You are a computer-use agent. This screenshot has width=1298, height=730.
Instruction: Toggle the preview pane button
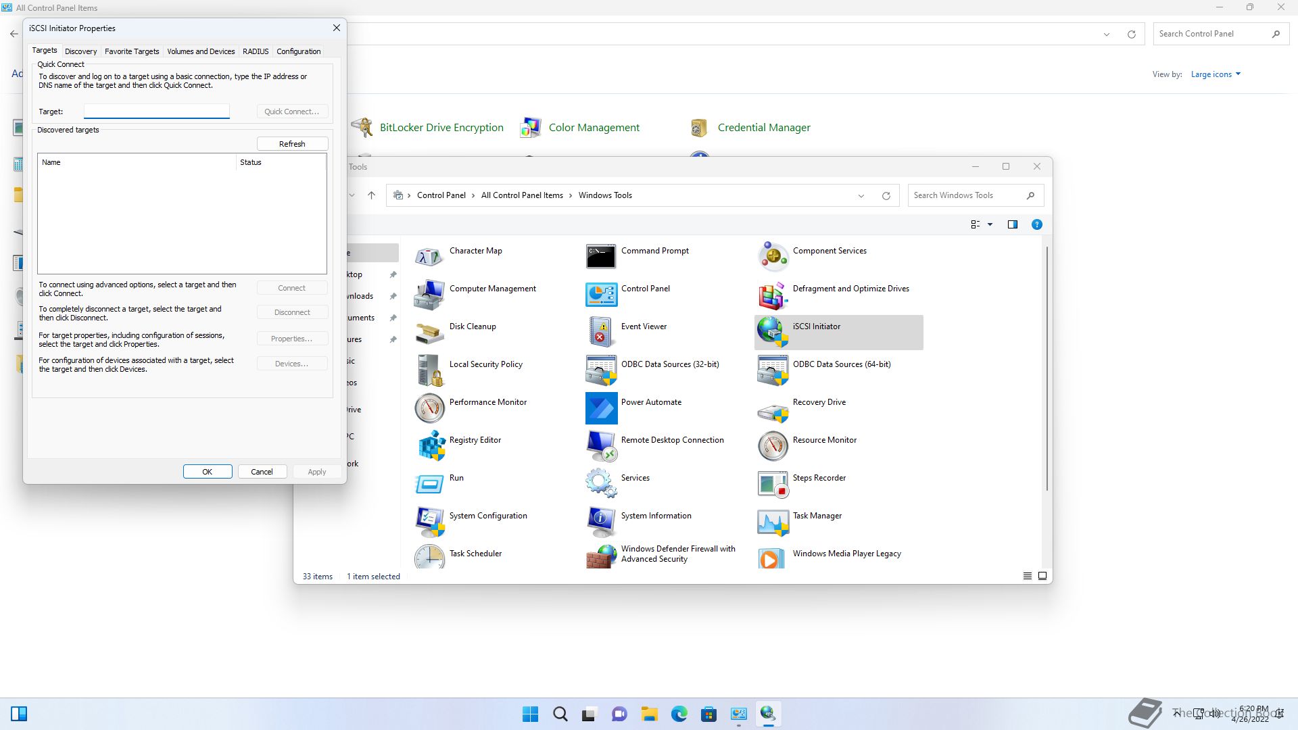1012,224
